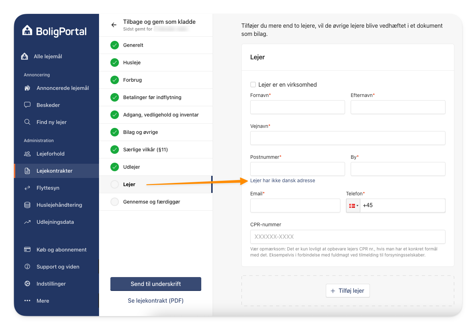Screen dimensions: 476x330
Task: Open the Mere sidebar menu
Action: tap(43, 301)
